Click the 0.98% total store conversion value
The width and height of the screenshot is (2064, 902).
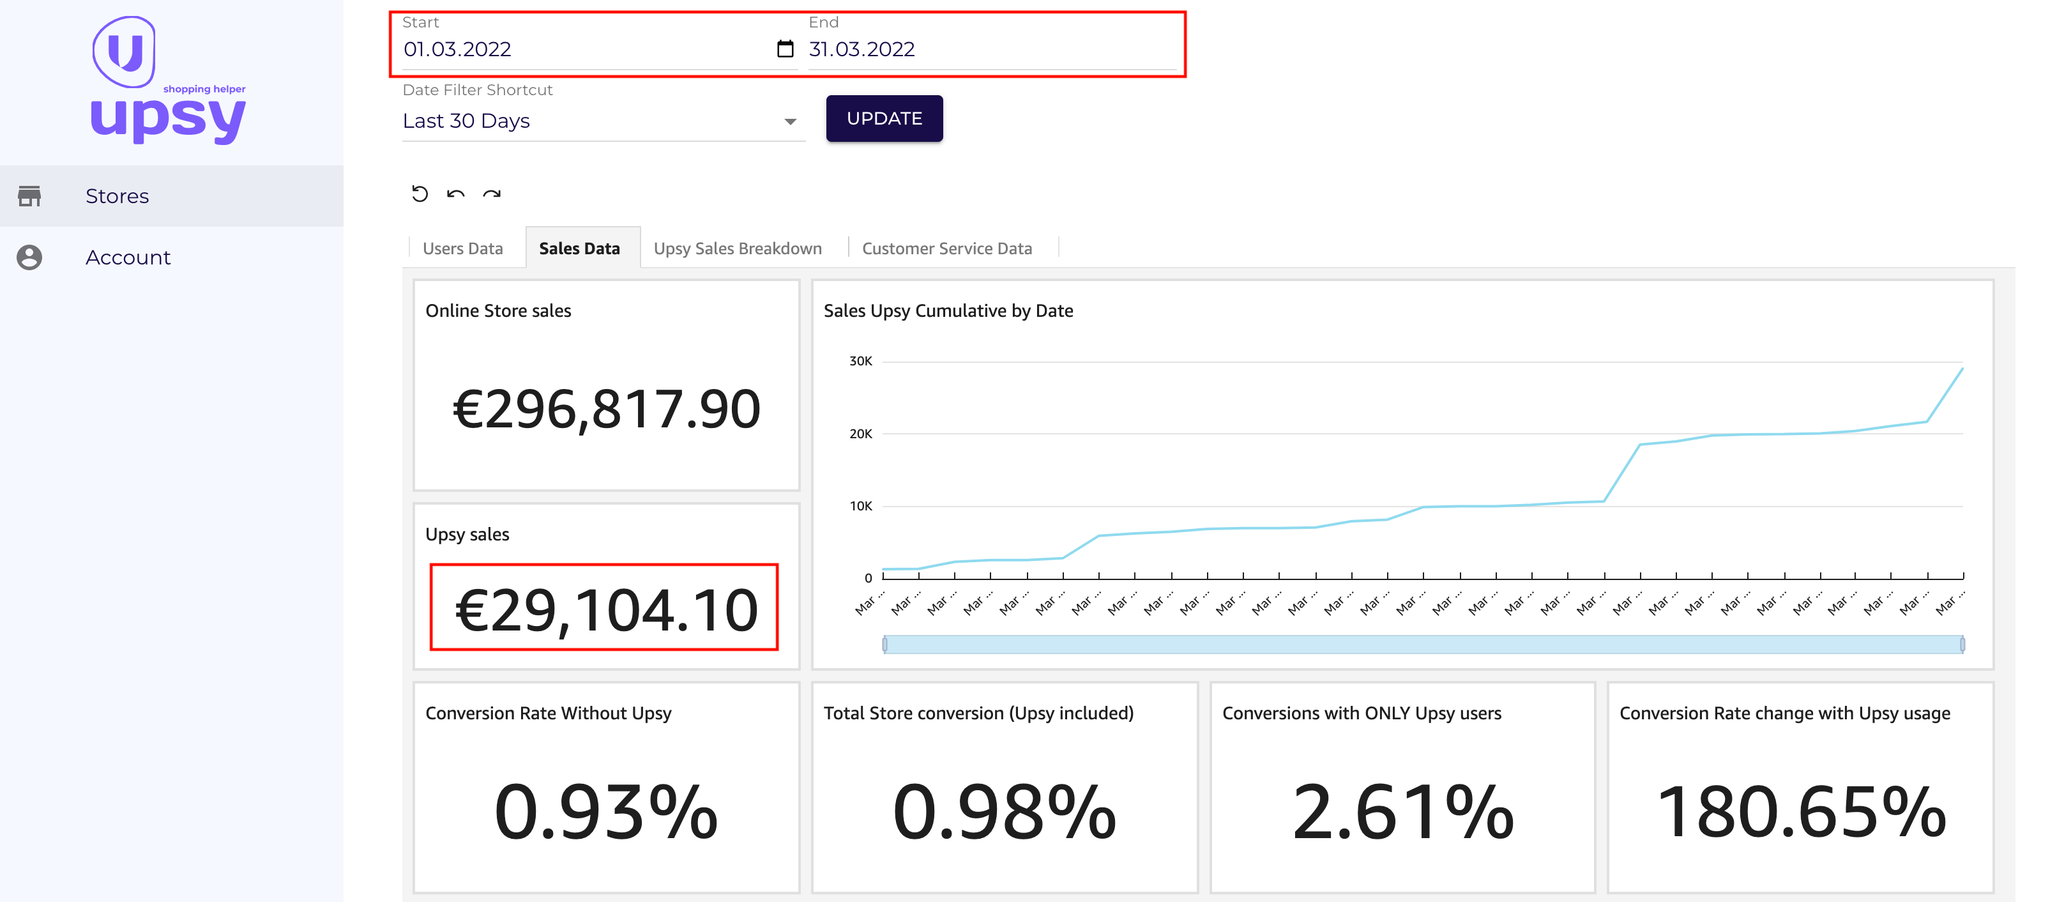coord(1004,812)
